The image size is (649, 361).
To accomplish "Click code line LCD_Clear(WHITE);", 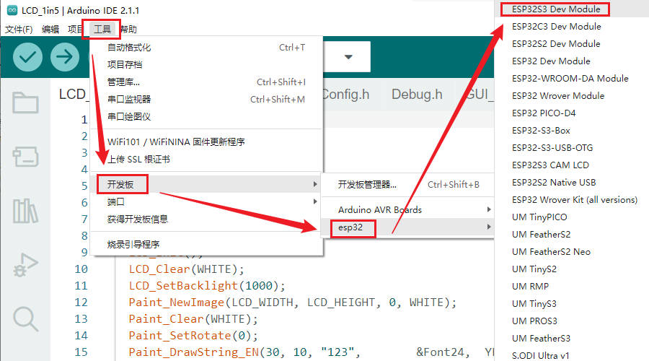I will click(x=186, y=269).
